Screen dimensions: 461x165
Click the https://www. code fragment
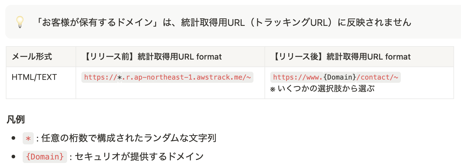pyautogui.click(x=296, y=77)
